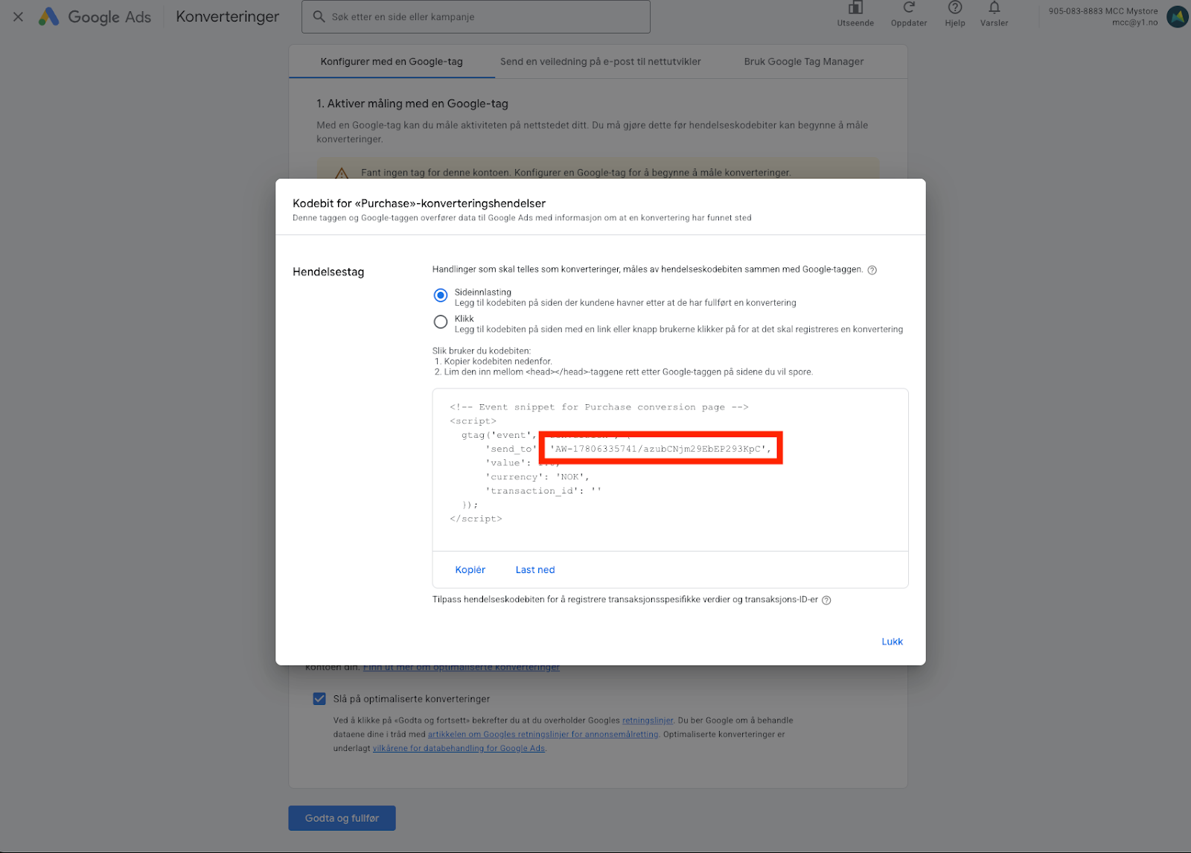This screenshot has height=853, width=1191.
Task: Click the Oppdater refresh icon
Action: [909, 8]
